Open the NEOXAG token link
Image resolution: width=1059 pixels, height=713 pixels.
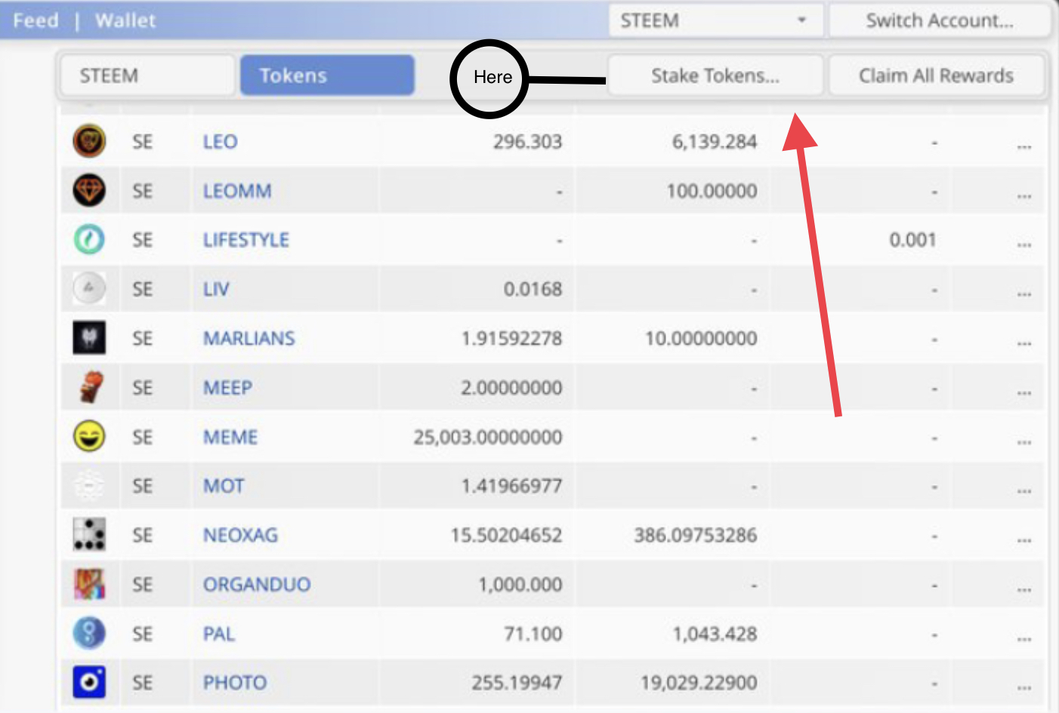[x=240, y=535]
